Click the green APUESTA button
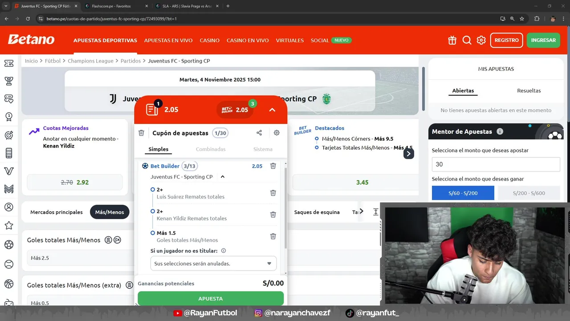 point(211,298)
